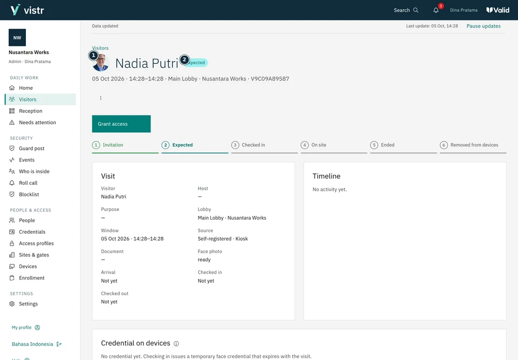Viewport: 518px width, 360px height.
Task: Open Roll call page
Action: (40, 183)
